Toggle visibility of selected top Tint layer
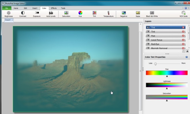This screenshot has width=190, height=114. click(148, 27)
